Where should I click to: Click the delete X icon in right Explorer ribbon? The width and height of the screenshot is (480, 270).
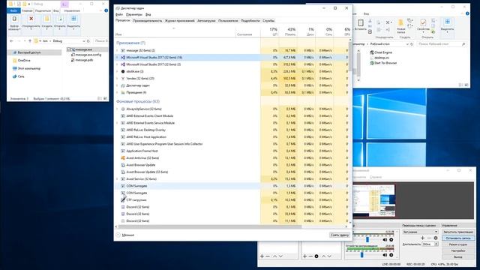point(388,22)
